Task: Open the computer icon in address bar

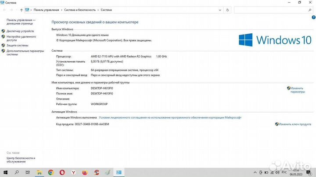Action: coord(27,10)
